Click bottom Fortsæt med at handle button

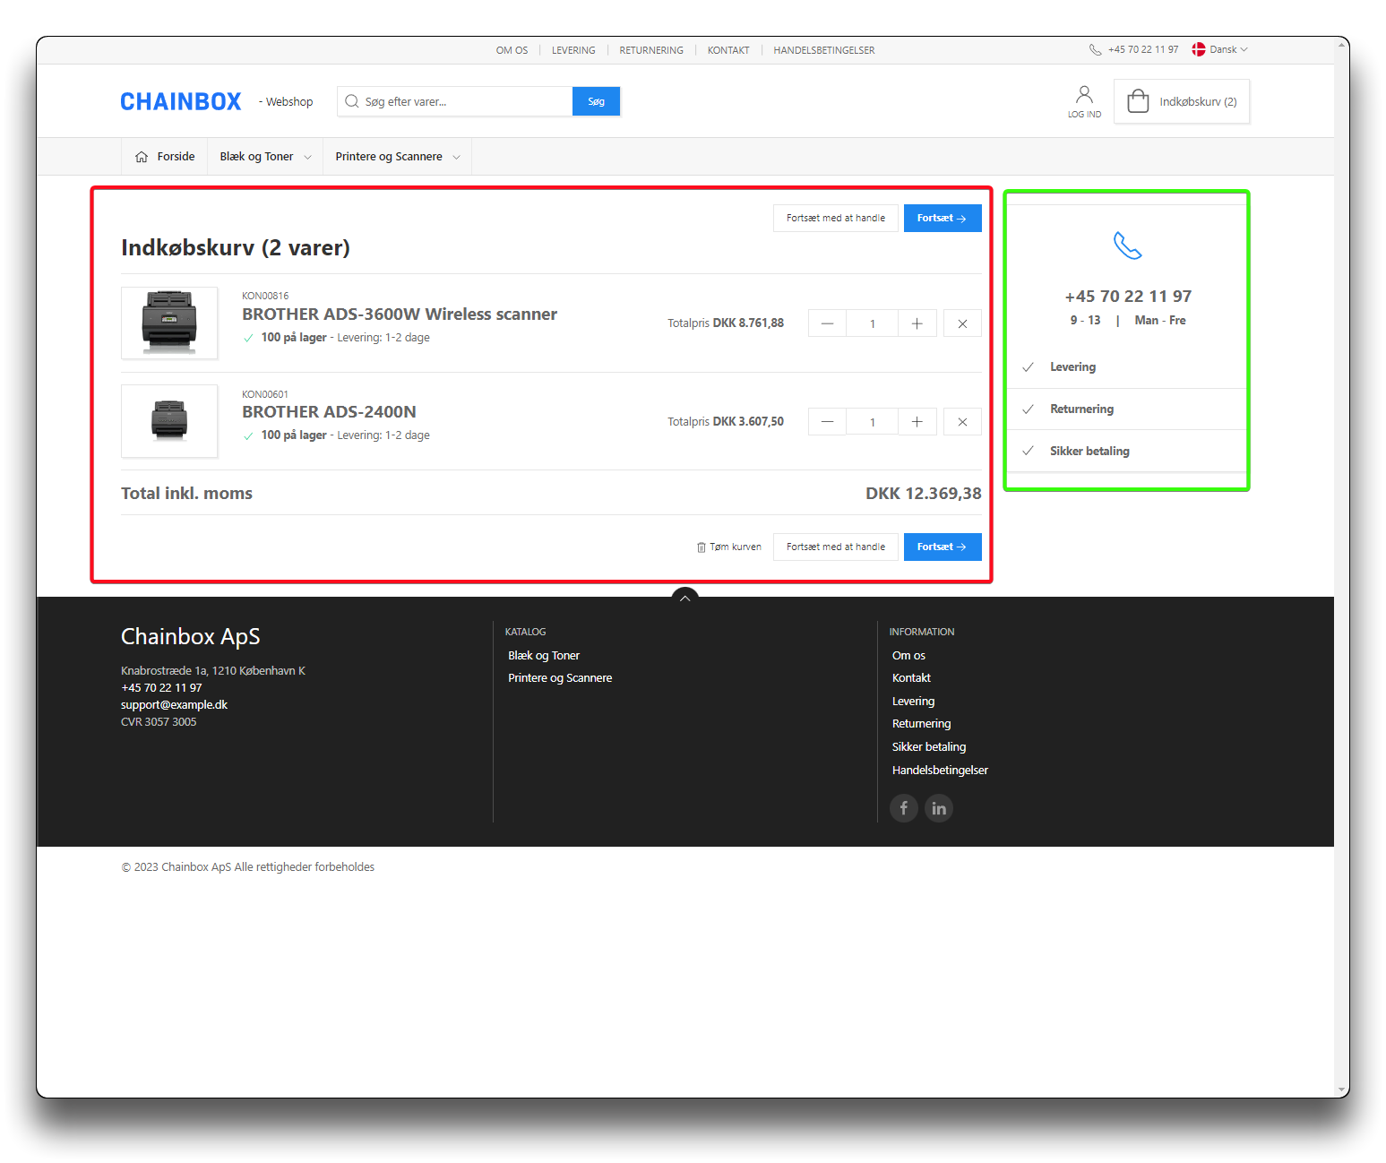(x=835, y=547)
